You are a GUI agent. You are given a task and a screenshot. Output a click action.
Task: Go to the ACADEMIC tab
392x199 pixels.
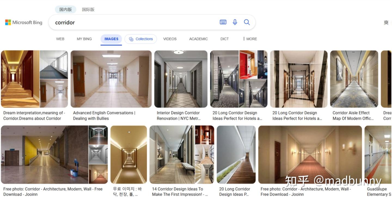pyautogui.click(x=198, y=39)
